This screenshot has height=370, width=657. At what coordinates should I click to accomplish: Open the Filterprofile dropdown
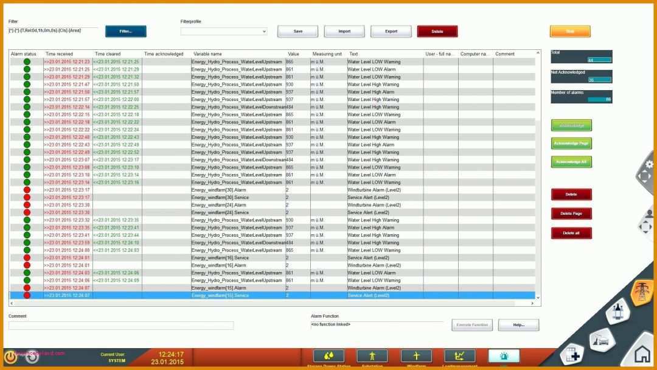[x=224, y=32]
